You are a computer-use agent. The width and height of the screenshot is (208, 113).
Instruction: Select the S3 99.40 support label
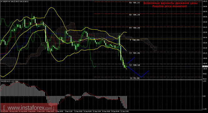(x=134, y=78)
